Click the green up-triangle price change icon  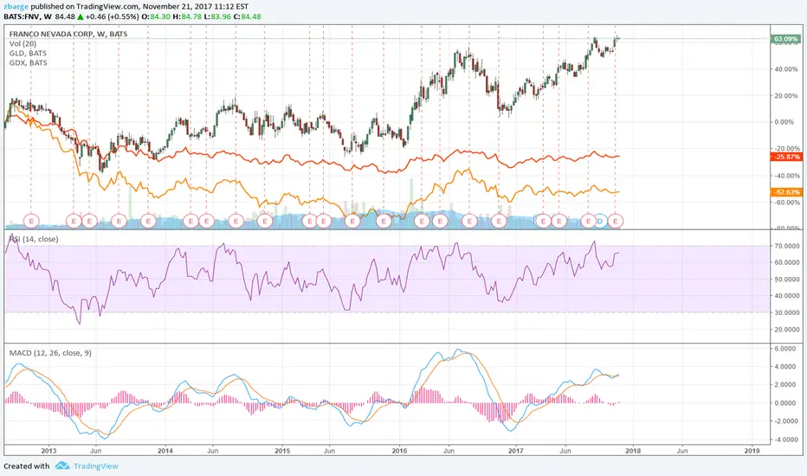[x=81, y=16]
